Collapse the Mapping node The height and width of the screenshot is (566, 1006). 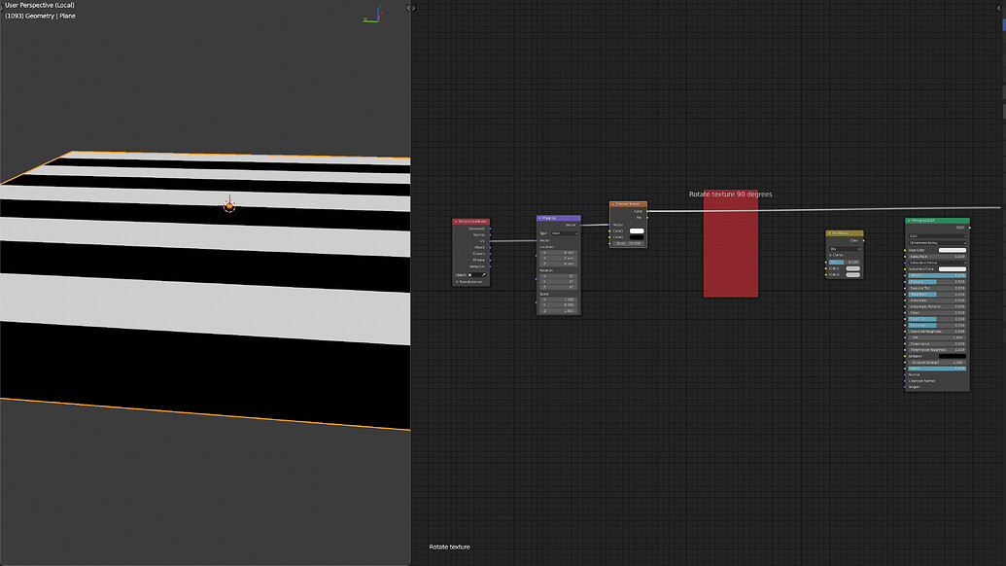pyautogui.click(x=539, y=218)
